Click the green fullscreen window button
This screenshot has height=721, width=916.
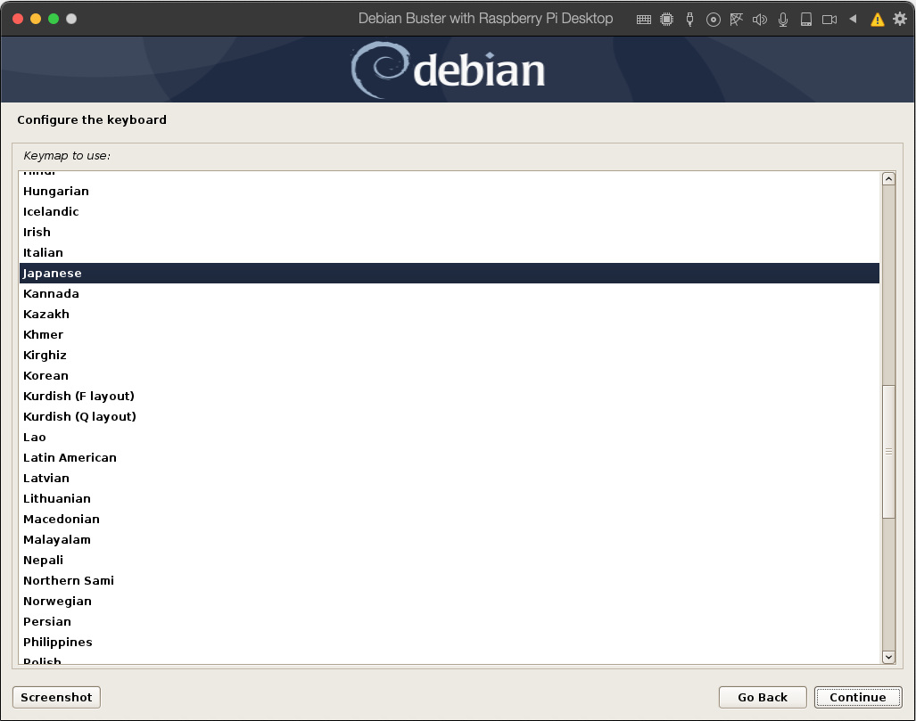pyautogui.click(x=54, y=19)
